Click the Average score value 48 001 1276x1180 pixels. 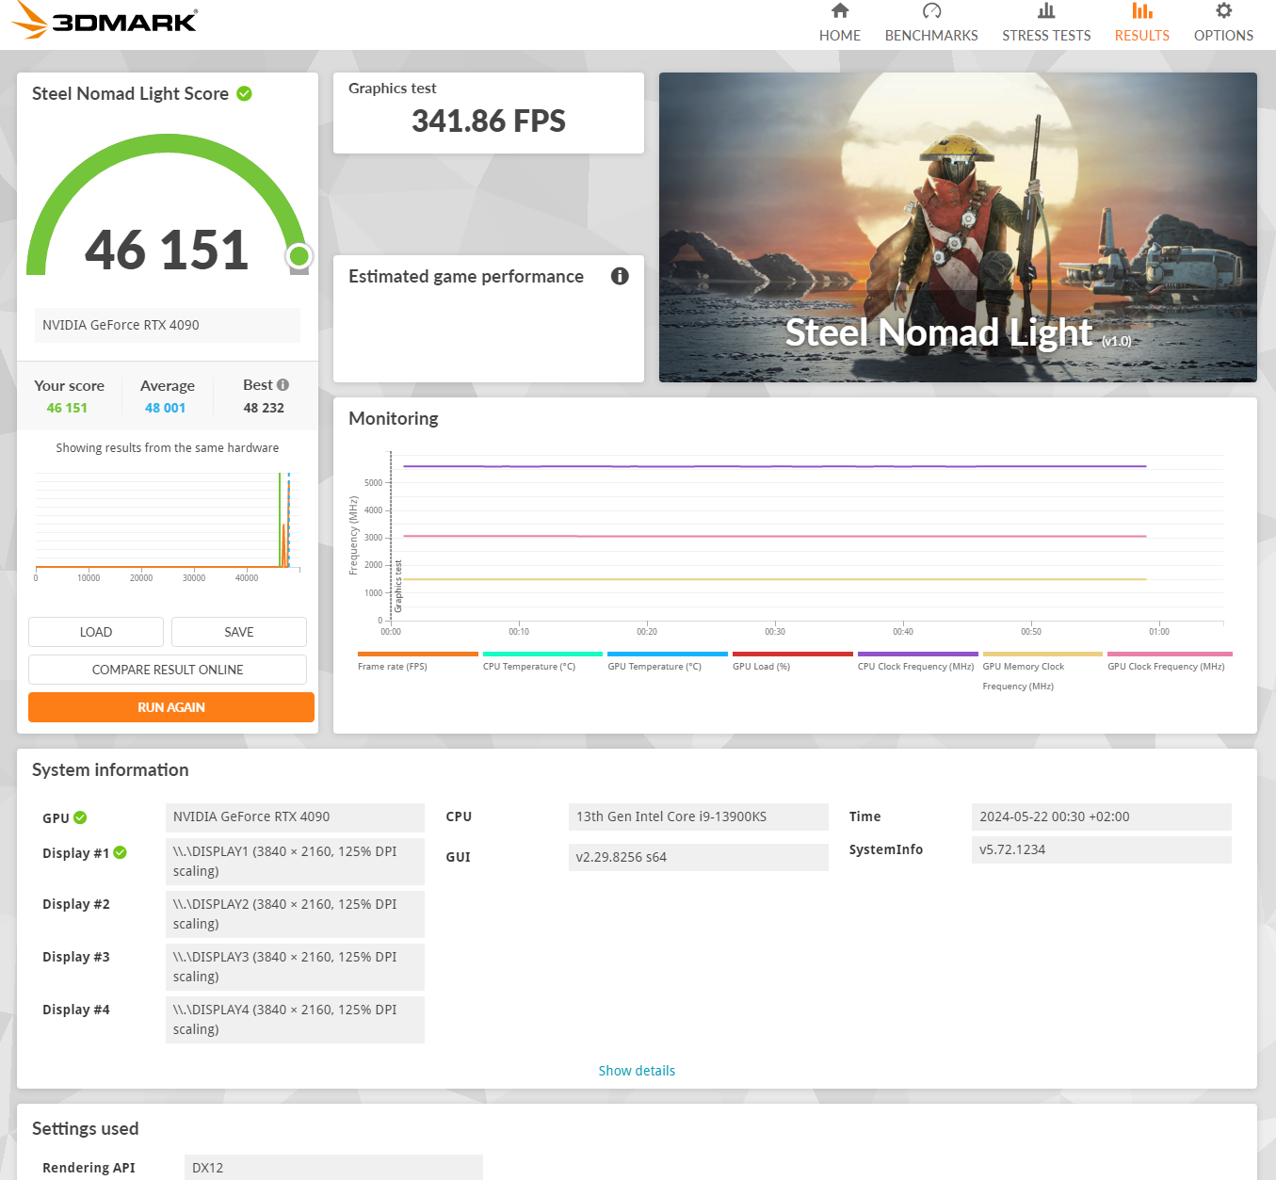click(166, 408)
